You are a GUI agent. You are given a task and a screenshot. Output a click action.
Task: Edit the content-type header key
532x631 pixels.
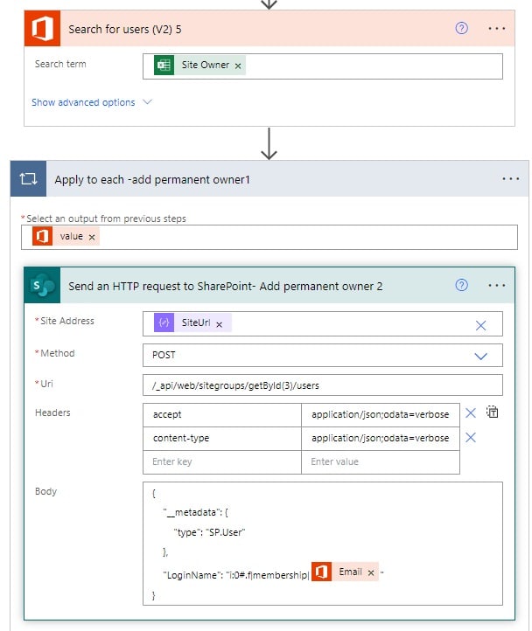(222, 438)
